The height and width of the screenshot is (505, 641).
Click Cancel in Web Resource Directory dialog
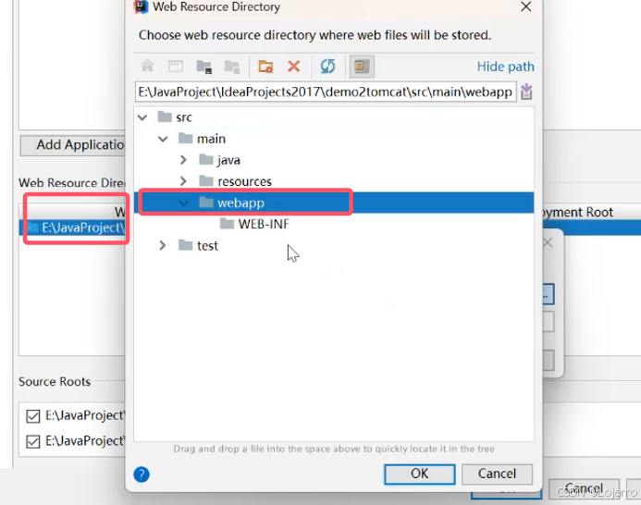click(x=497, y=474)
